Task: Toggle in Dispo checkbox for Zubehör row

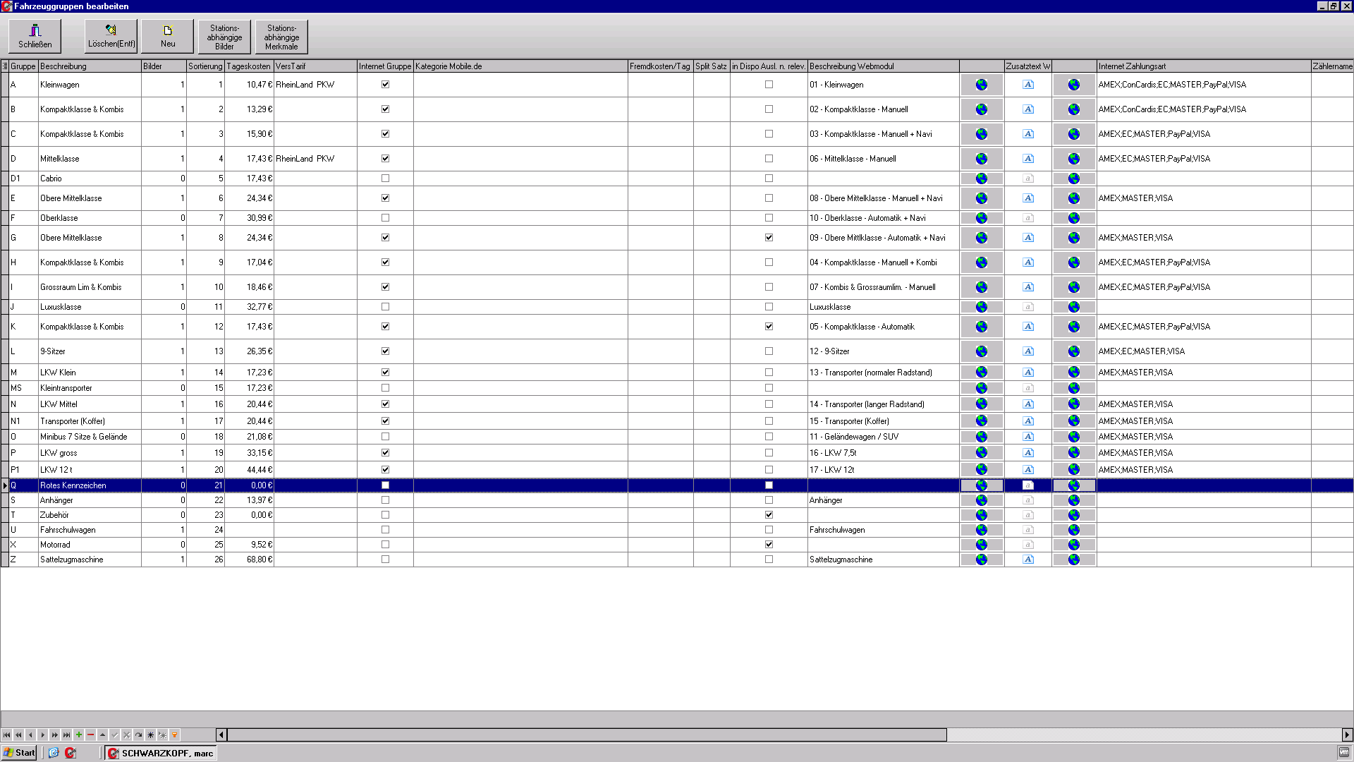Action: pos(769,515)
